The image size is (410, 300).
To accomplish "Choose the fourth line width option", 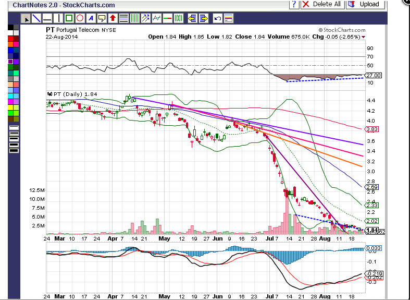I will 14,145.
